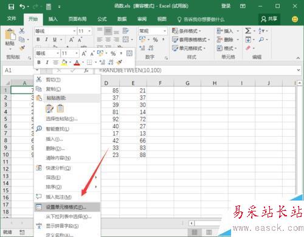The height and width of the screenshot is (237, 304).
Task: Open 单元格样式 cell styles dropdown
Action: click(x=188, y=48)
